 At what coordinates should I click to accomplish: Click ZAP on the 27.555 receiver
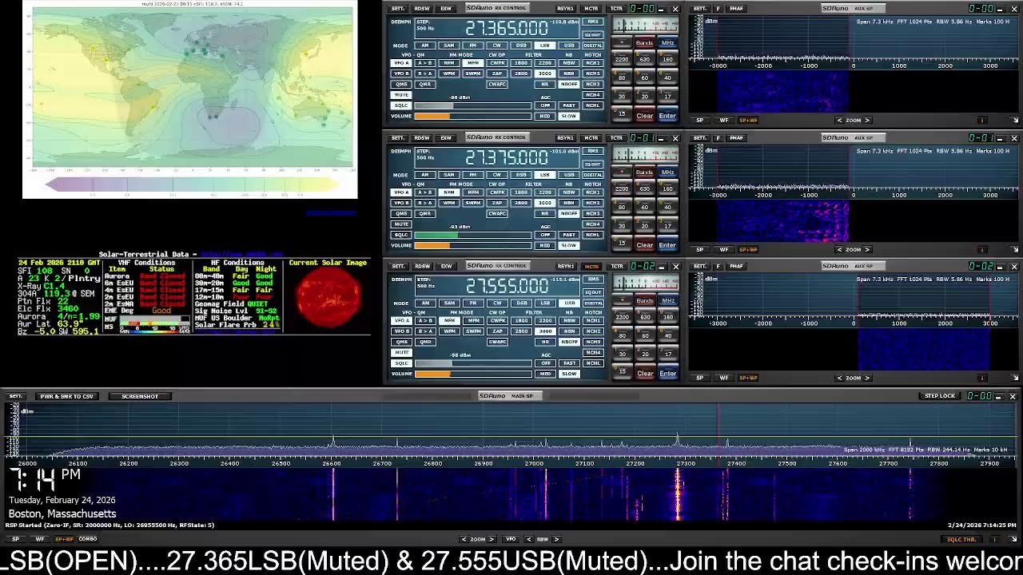(x=497, y=331)
